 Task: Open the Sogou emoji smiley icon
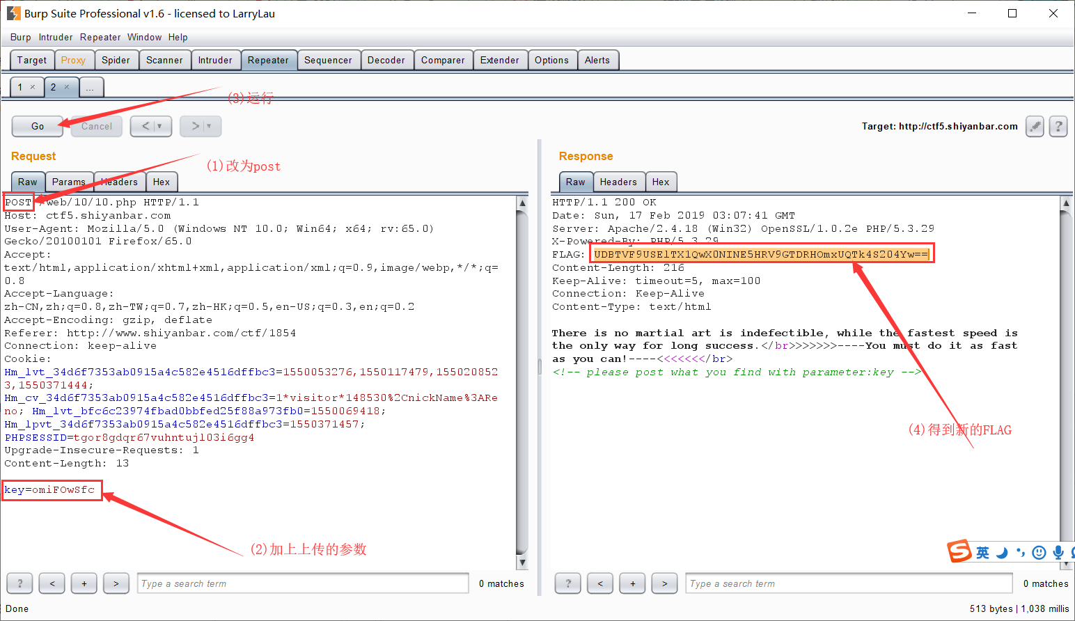(x=1039, y=553)
